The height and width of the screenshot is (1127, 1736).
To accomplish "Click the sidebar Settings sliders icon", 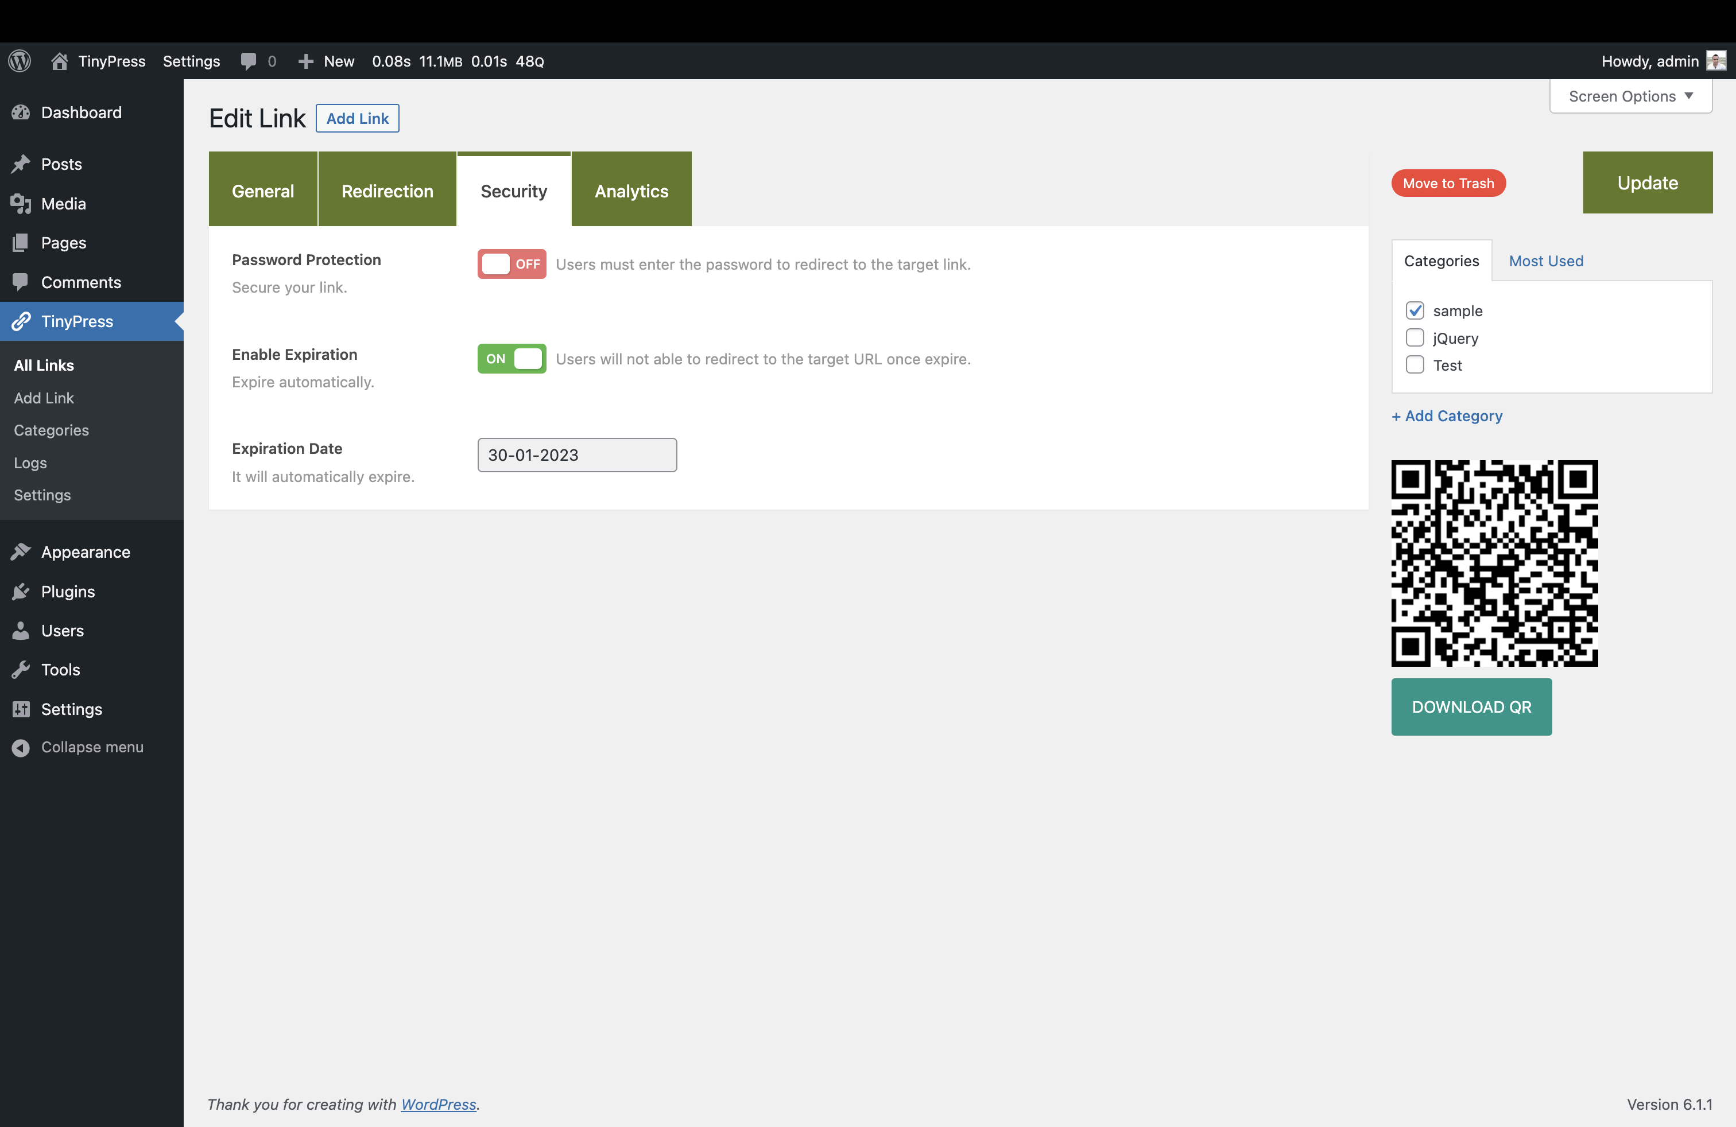I will point(21,709).
